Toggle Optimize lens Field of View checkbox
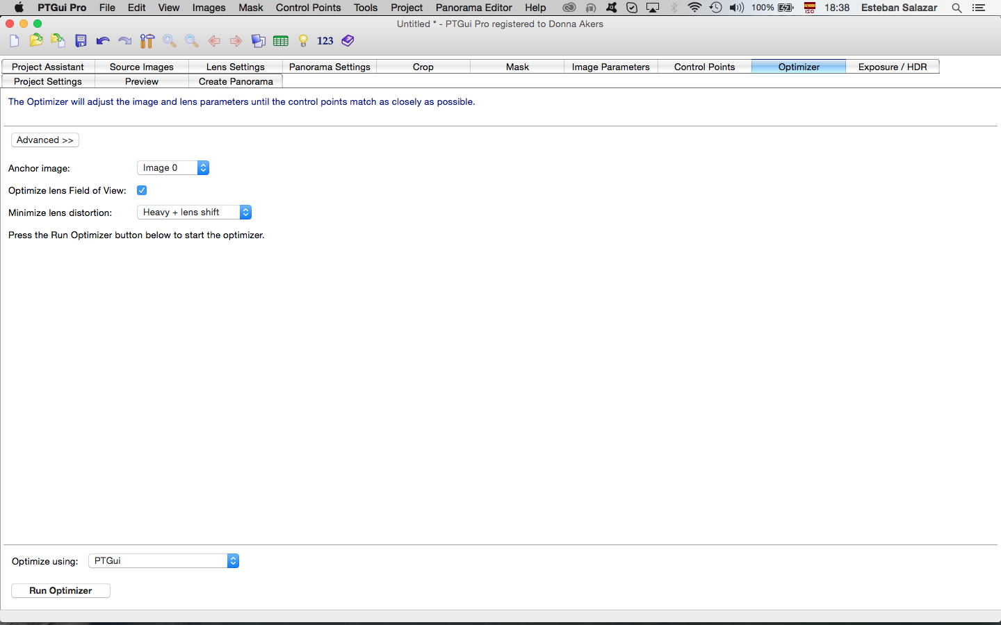This screenshot has width=1001, height=625. [142, 190]
